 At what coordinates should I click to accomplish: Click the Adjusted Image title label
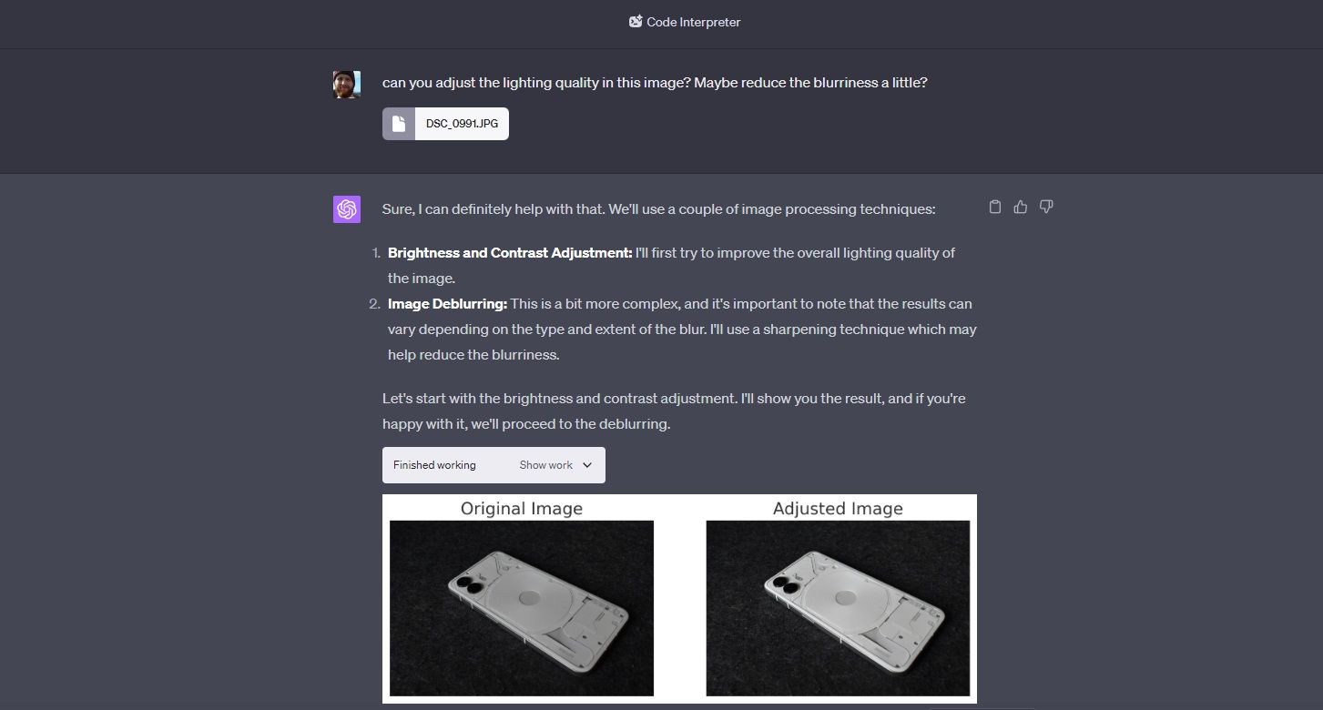point(838,509)
